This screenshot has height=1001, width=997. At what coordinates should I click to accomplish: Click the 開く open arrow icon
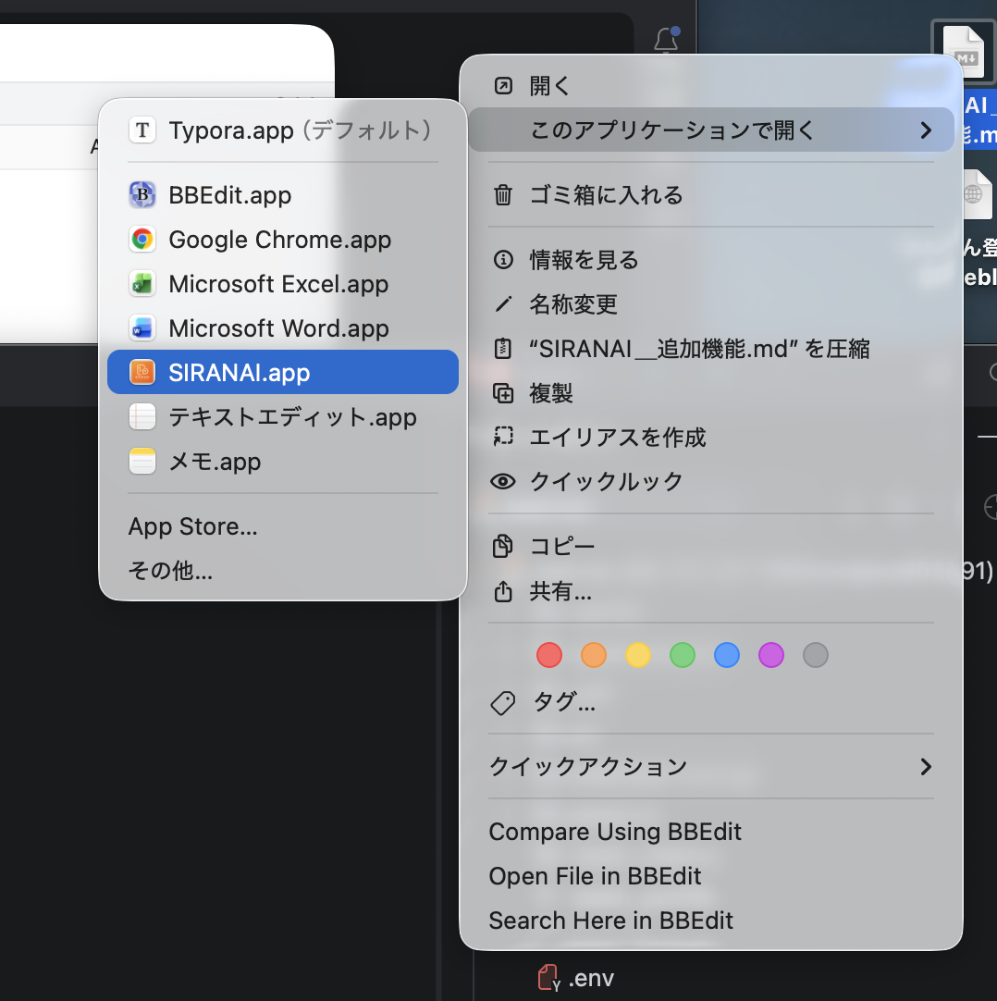coord(503,85)
